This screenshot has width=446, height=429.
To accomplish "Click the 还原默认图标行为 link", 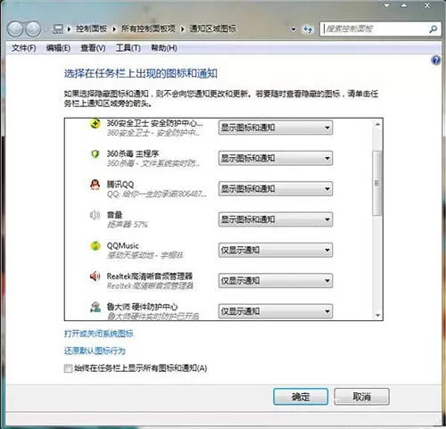I will (x=95, y=351).
